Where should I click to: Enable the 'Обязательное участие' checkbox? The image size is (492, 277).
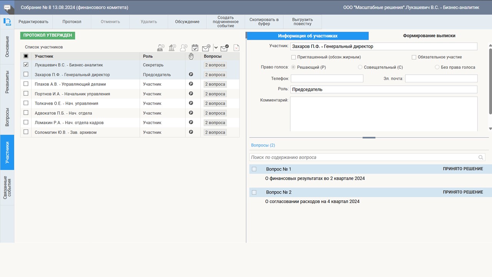click(x=414, y=57)
